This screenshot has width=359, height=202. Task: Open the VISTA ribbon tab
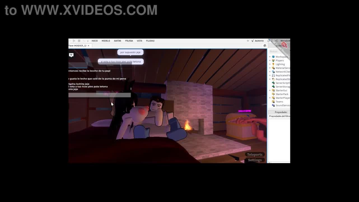(x=139, y=41)
